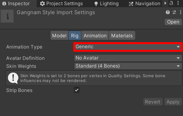Click the Gangnam Style asset thumbnail
Screen dimensions: 183x116
point(7,16)
